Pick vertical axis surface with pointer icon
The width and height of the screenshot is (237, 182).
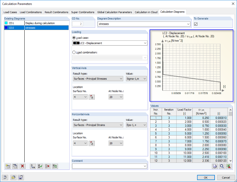pyautogui.click(x=92, y=97)
